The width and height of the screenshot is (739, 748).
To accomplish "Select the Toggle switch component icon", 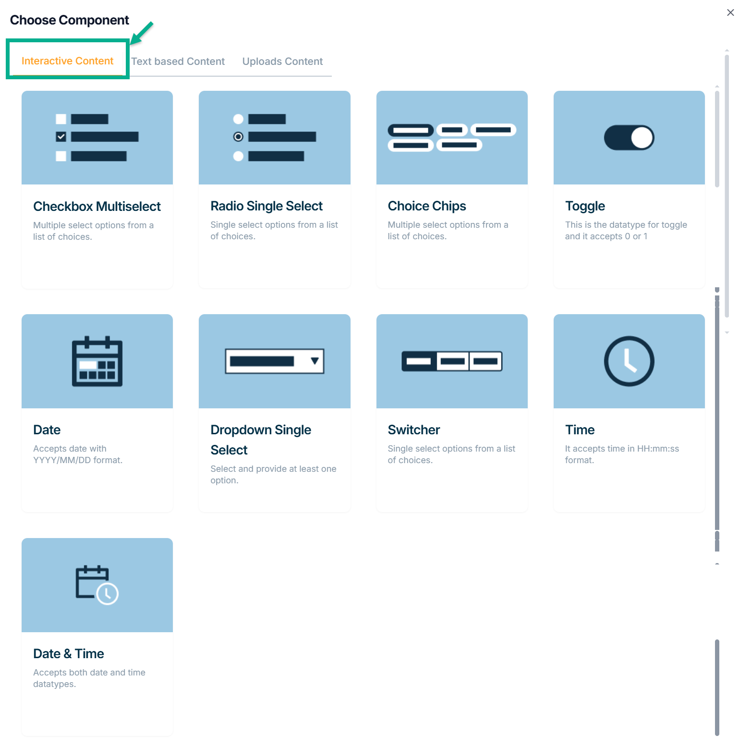I will [x=629, y=138].
